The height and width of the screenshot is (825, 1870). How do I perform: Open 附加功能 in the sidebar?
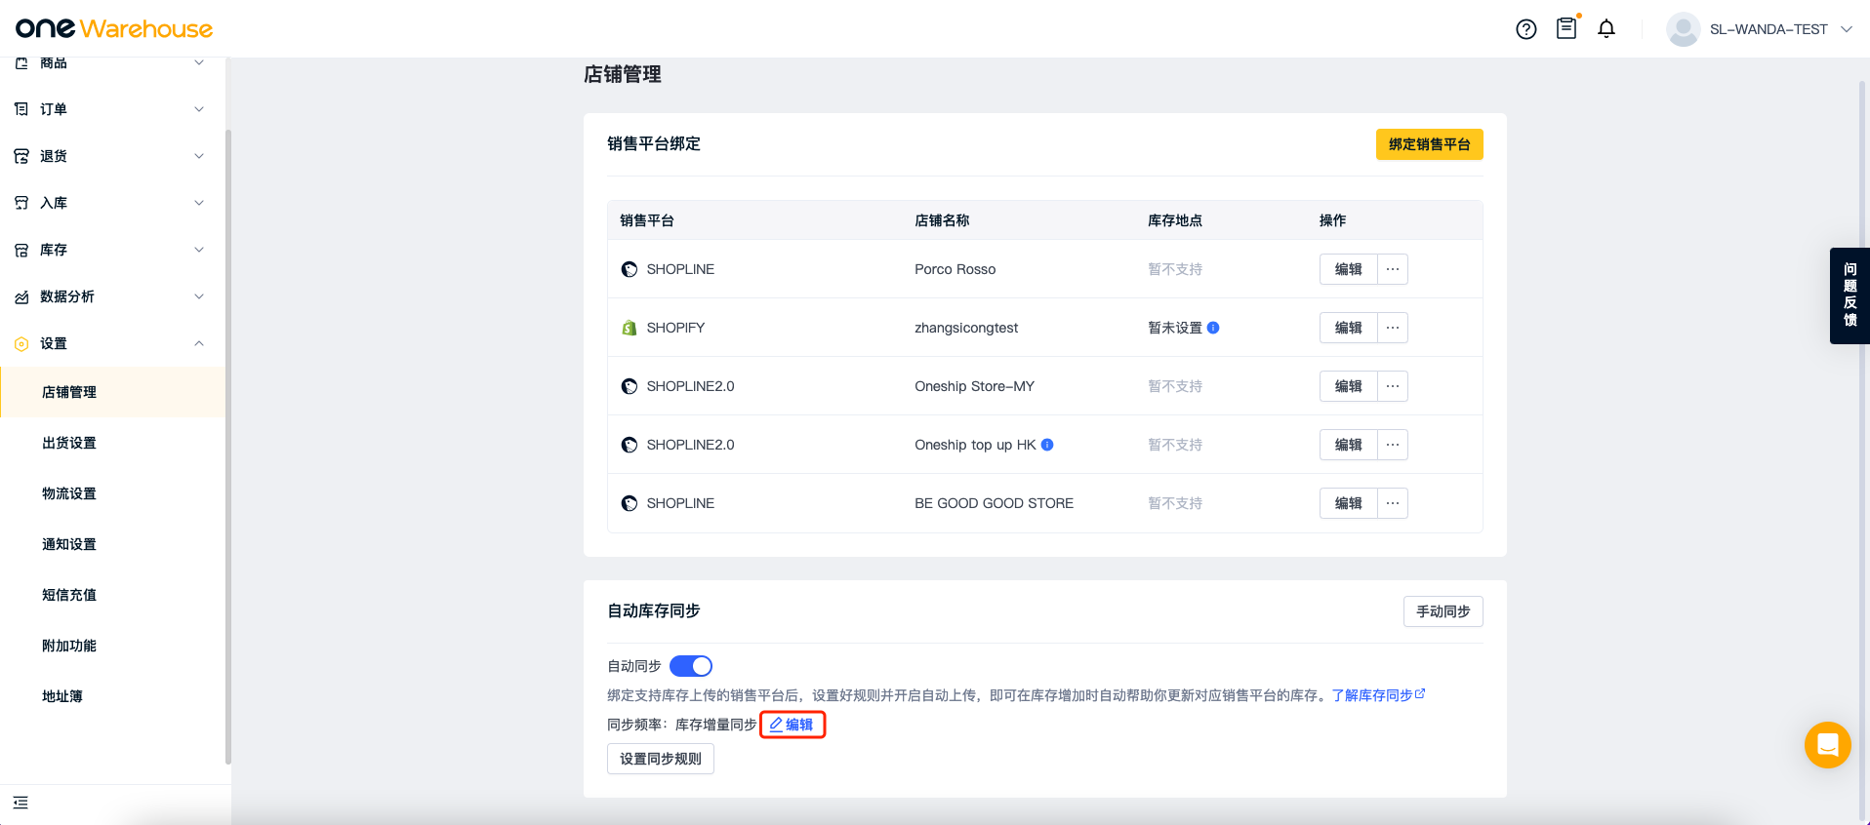(x=113, y=646)
